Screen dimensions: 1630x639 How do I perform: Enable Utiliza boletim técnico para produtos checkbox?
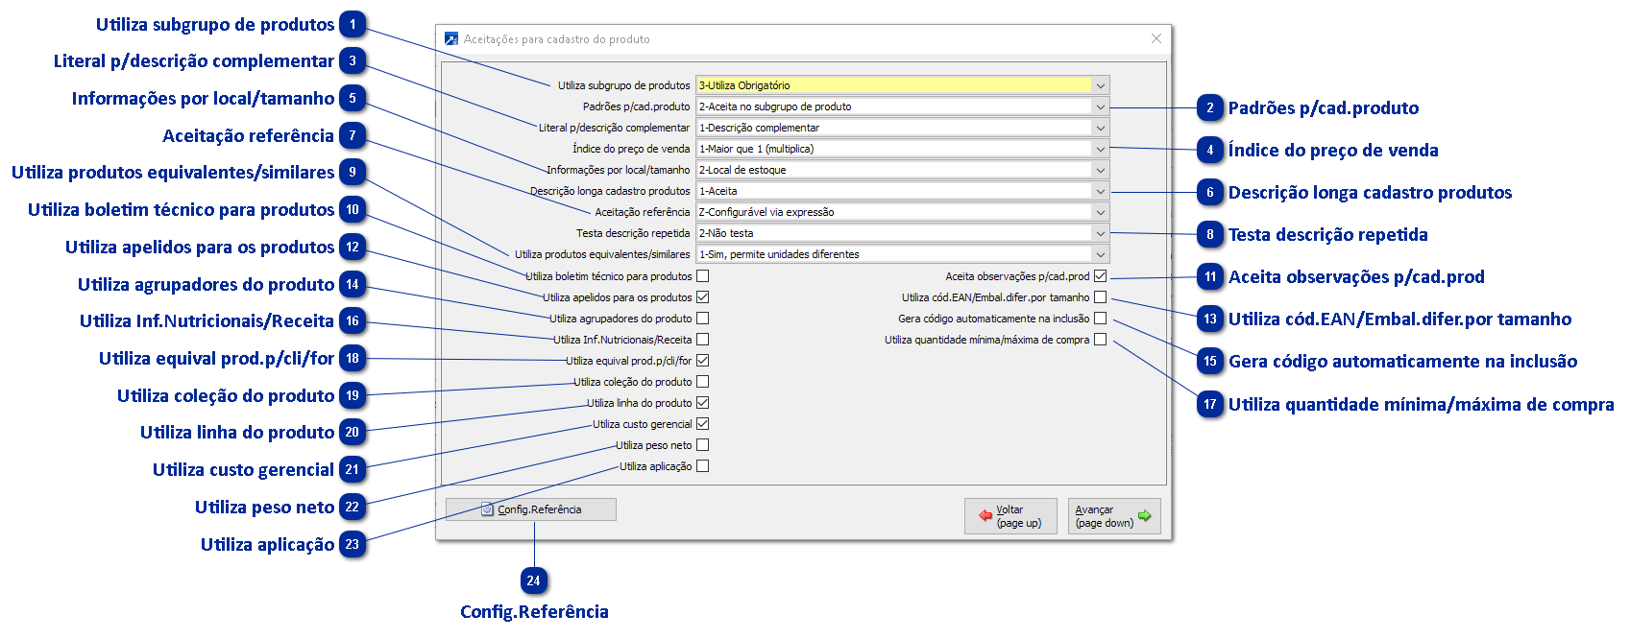(x=703, y=276)
